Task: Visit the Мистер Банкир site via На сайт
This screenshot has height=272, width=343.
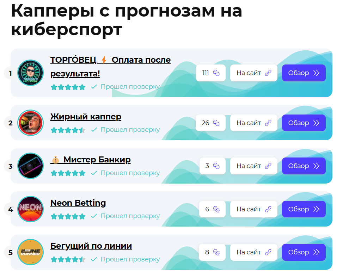Action: point(254,166)
